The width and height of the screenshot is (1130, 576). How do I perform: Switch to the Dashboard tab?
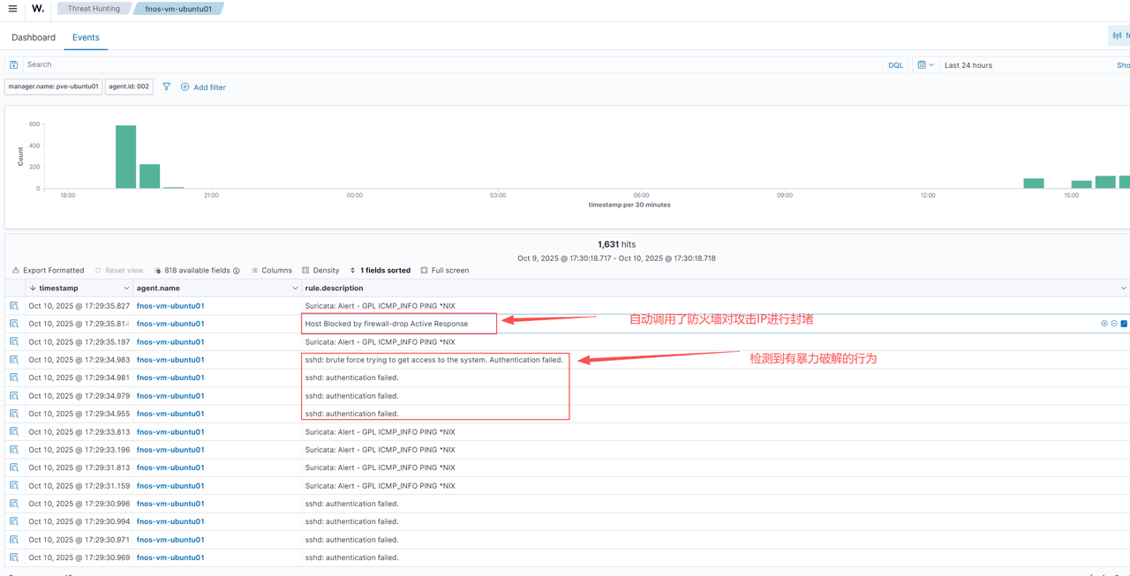[x=34, y=37]
